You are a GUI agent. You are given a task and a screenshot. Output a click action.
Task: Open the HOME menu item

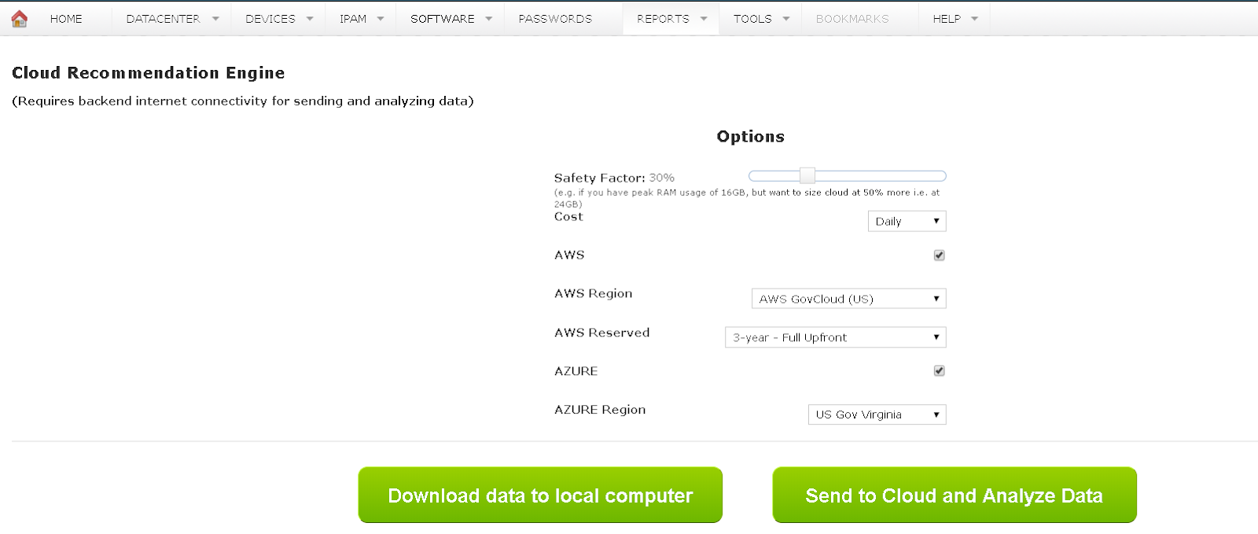pos(66,19)
